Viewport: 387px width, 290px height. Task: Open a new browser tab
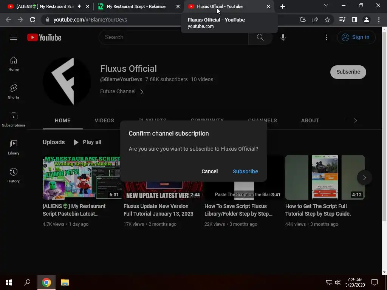pos(283,6)
